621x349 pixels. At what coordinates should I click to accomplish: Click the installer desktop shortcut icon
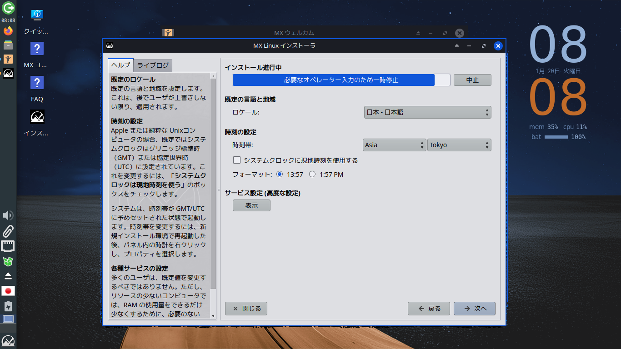point(37,117)
